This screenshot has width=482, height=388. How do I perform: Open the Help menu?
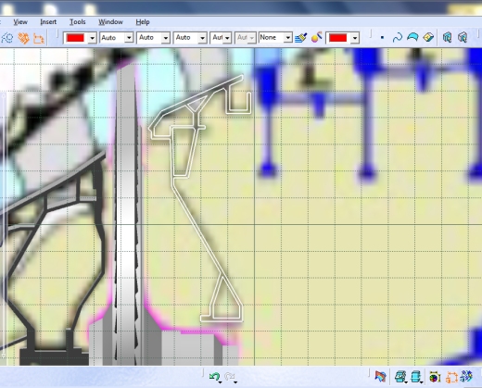(x=143, y=22)
